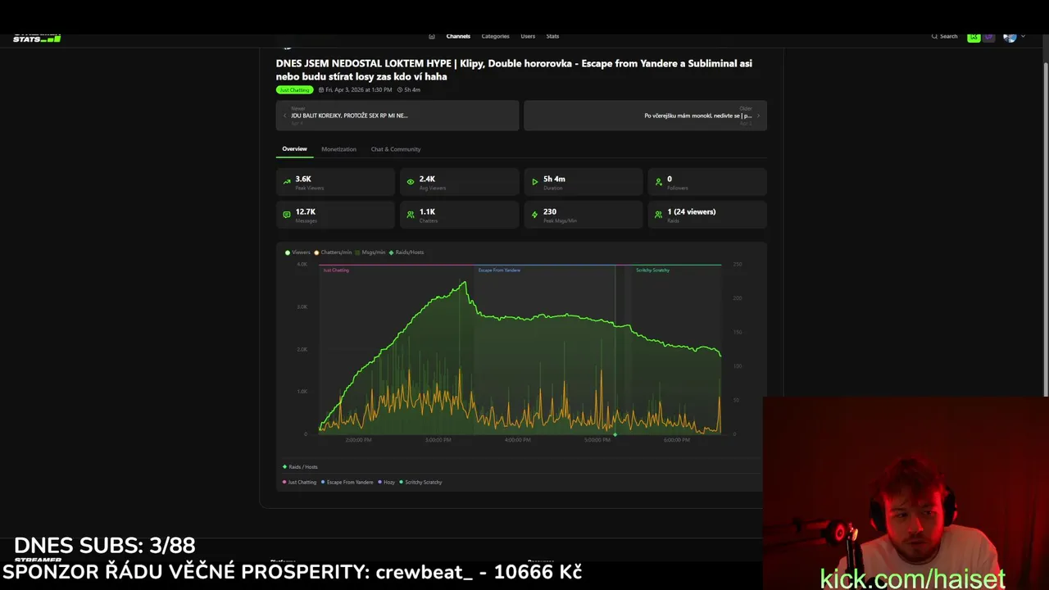Click right chevron on Older stream card
This screenshot has width=1049, height=590.
pos(758,116)
